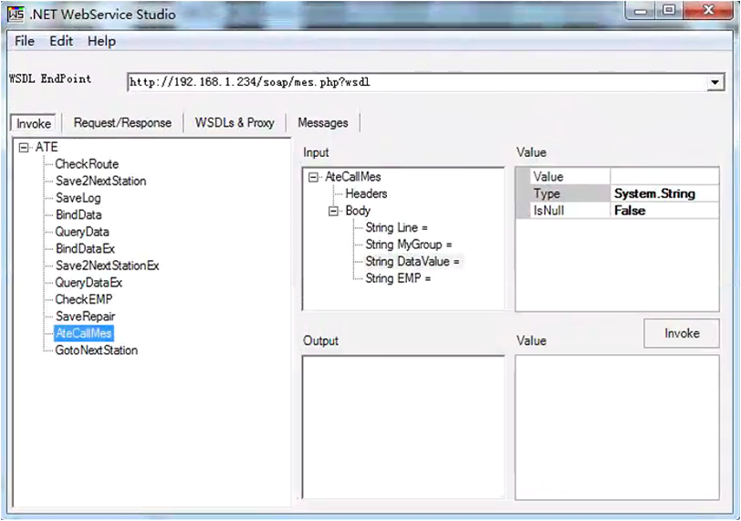The height and width of the screenshot is (521, 741).
Task: Open the Edit menu
Action: (61, 41)
